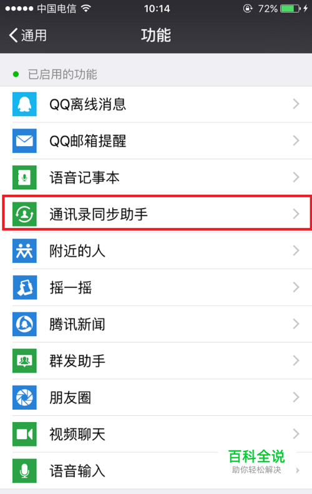Tap the 朋友圈 camera shutter icon
Image resolution: width=312 pixels, height=494 pixels.
coord(24,397)
